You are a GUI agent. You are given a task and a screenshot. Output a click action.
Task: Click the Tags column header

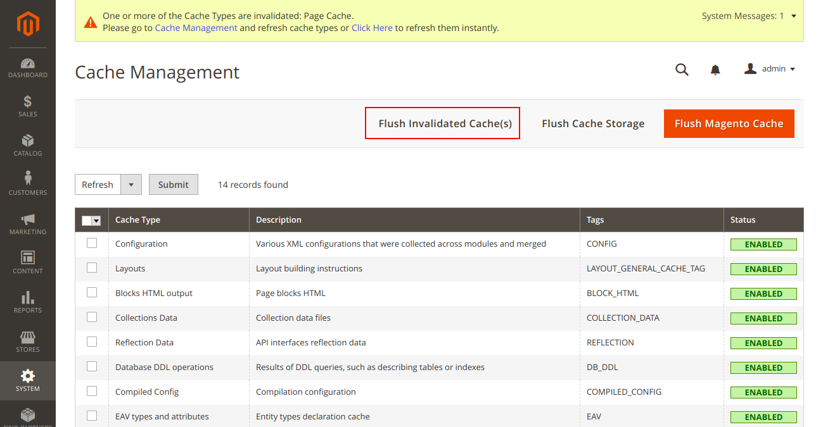point(651,220)
